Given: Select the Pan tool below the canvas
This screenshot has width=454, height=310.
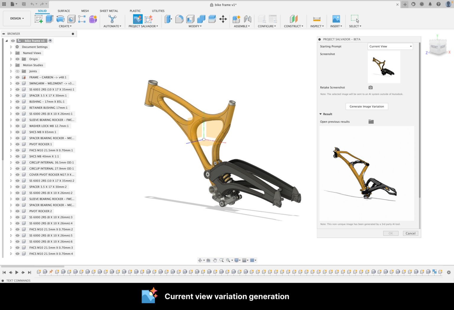Looking at the screenshot, I should click(215, 260).
